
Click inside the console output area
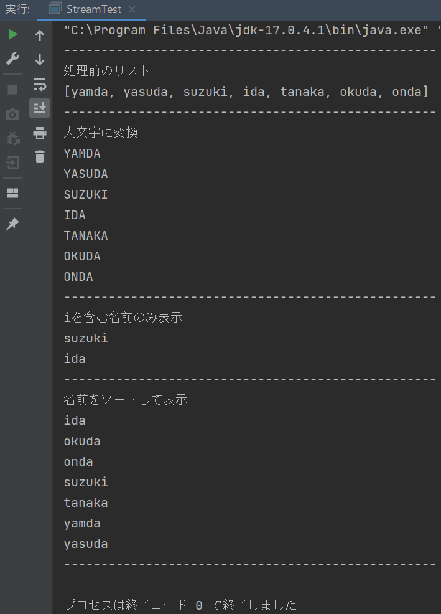[249, 374]
